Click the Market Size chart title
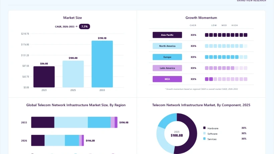Screen dimensions: 274x154 click(x=73, y=18)
